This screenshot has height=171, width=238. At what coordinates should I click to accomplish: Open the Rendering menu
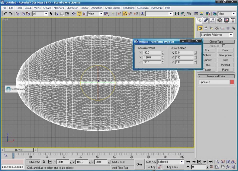129,8
